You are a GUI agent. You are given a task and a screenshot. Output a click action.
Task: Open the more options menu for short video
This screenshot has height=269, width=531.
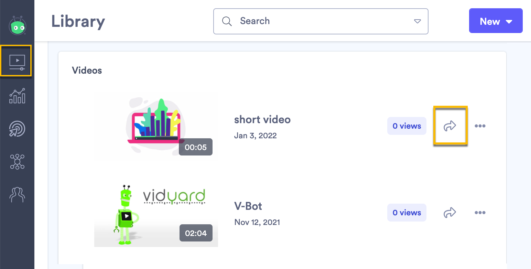pyautogui.click(x=480, y=126)
